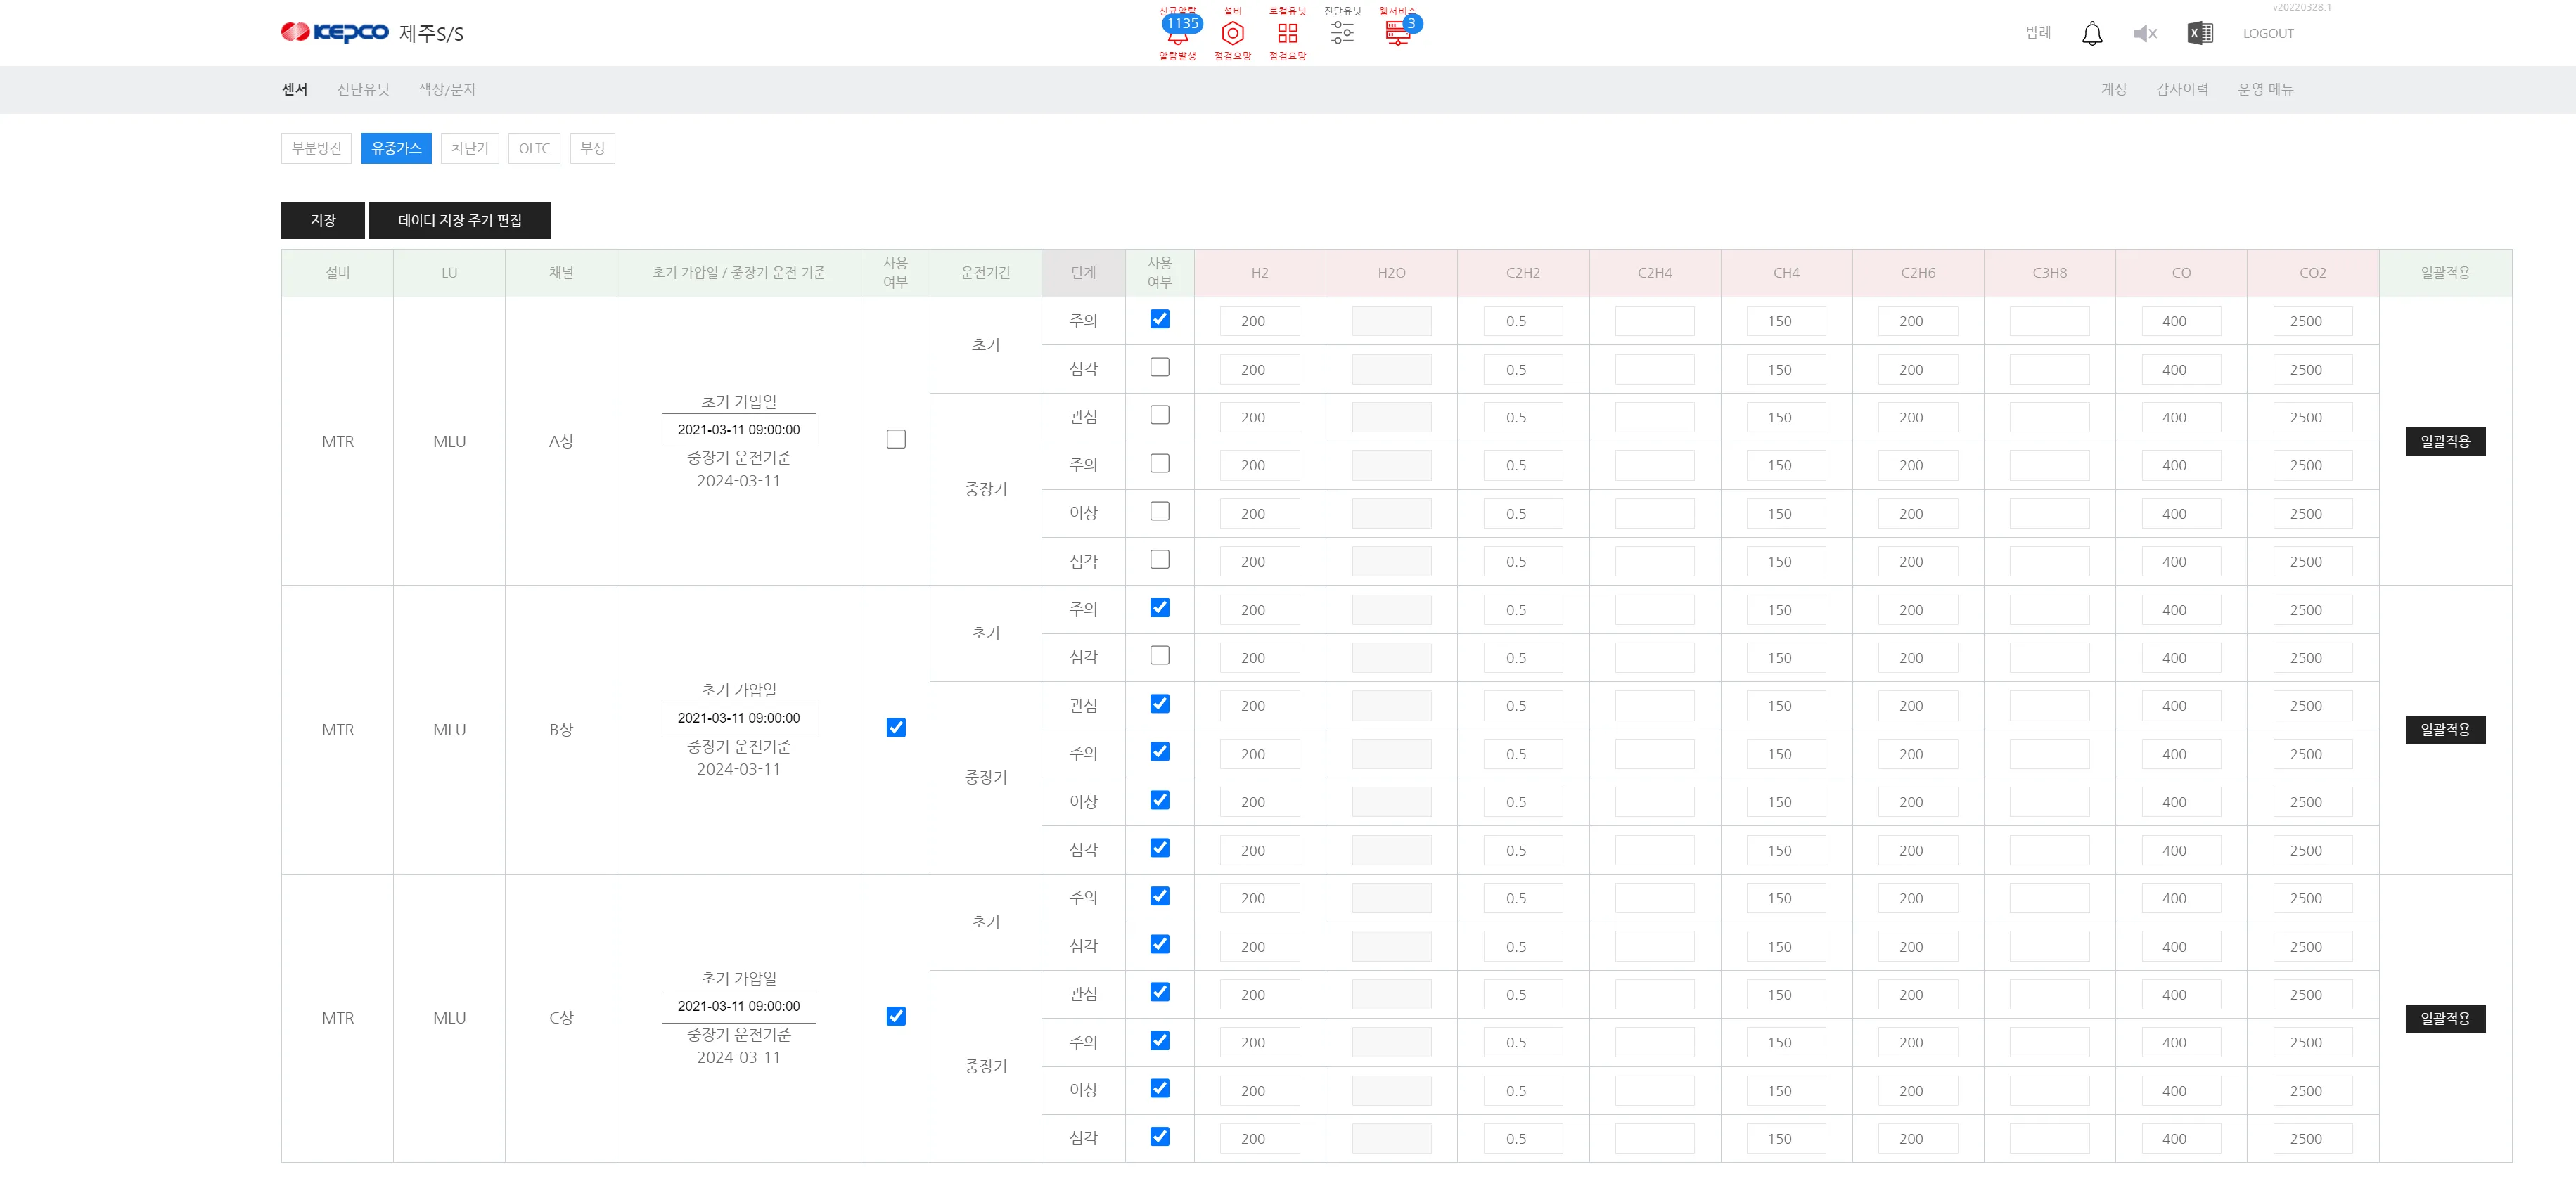Screen dimensions: 2576x1200
Task: Click the KEPCO logo
Action: tap(335, 33)
